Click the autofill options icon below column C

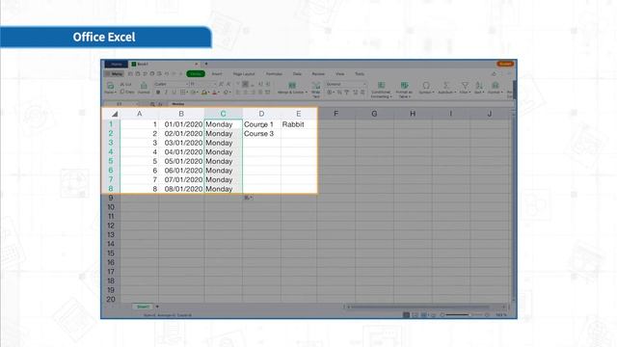point(248,198)
